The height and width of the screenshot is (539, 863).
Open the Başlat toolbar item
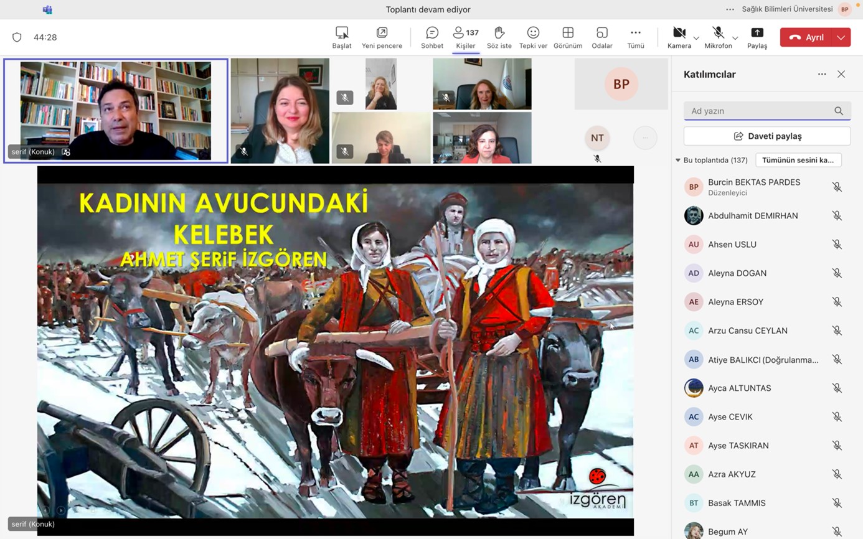[x=341, y=37]
